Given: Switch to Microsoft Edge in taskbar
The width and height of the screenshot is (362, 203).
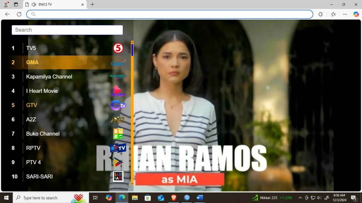Looking at the screenshot, I should [x=122, y=198].
